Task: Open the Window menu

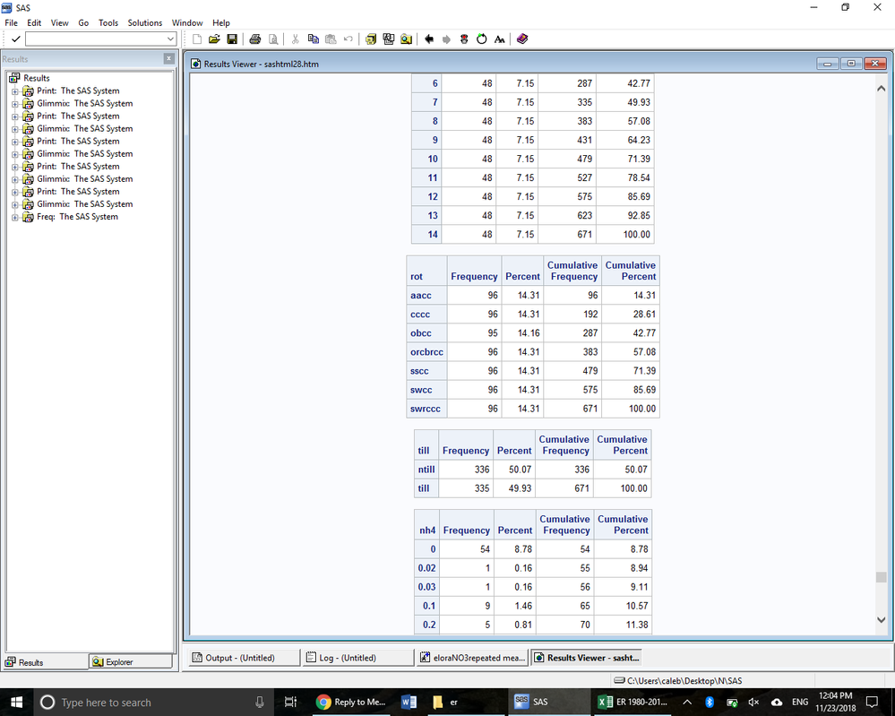Action: pyautogui.click(x=187, y=22)
